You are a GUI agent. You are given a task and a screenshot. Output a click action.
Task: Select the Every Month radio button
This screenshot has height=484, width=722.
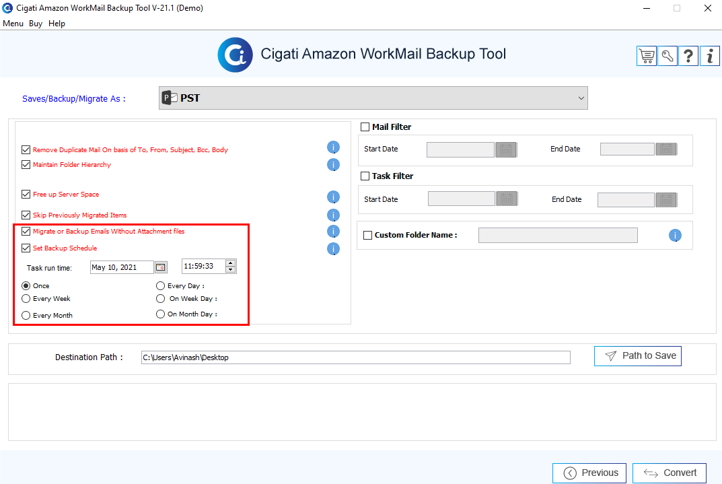[x=26, y=316]
